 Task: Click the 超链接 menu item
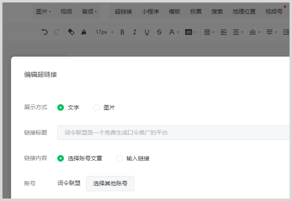[123, 11]
